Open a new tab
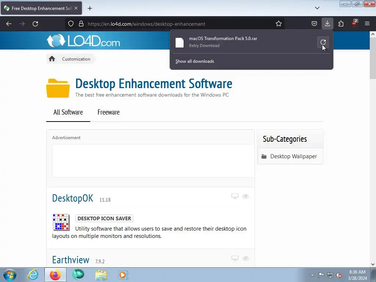Screen dimensions: 376x282 90,8
